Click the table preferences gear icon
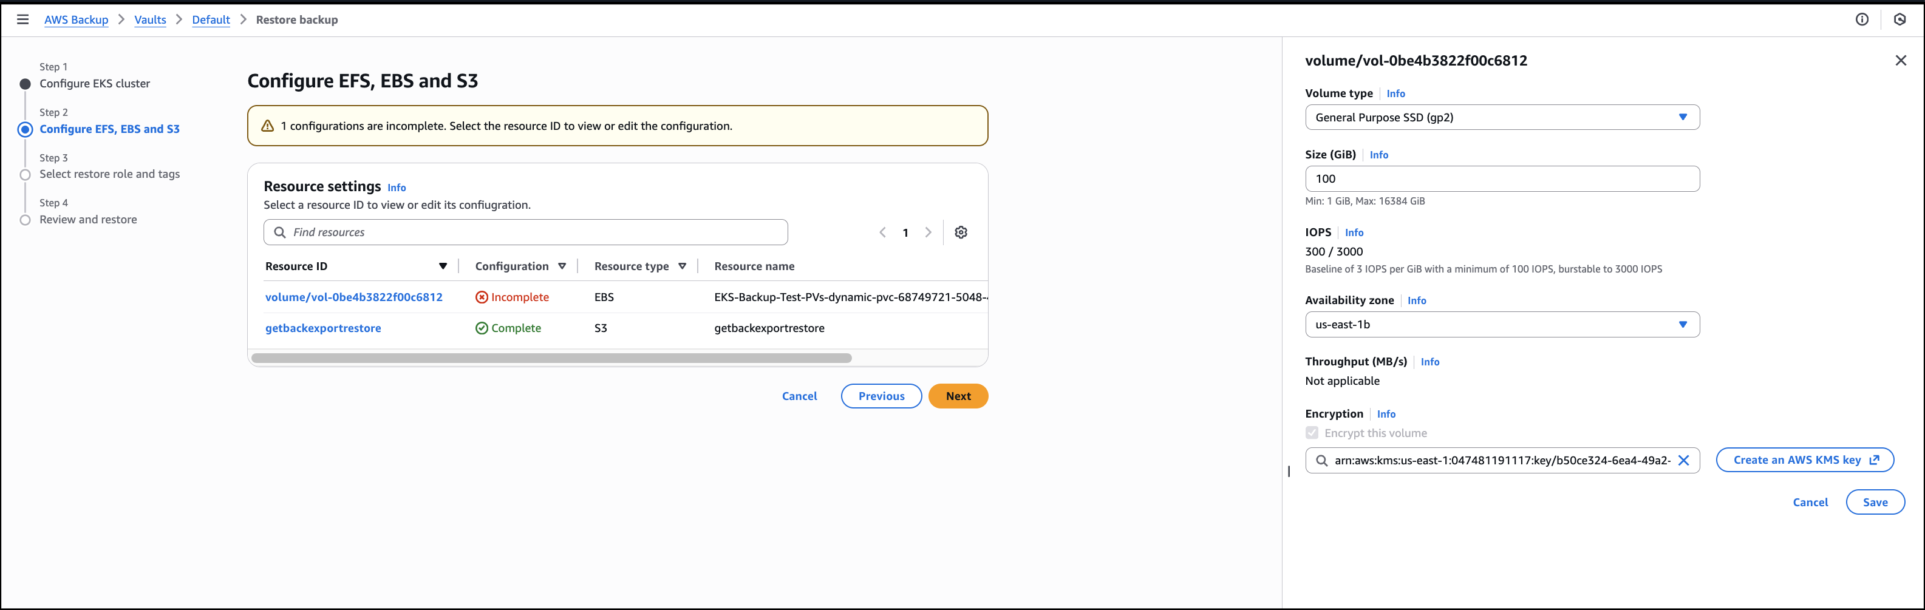This screenshot has height=610, width=1925. 961,232
